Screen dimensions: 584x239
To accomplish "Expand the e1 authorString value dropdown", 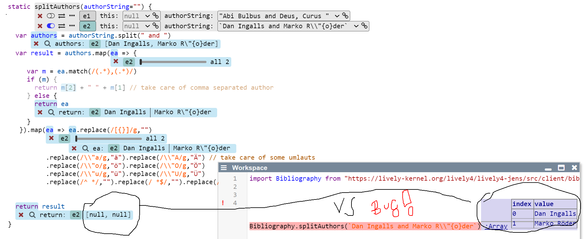I will coord(337,16).
